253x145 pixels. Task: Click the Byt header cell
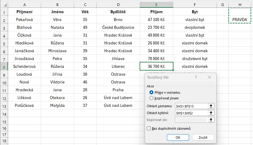pos(195,12)
